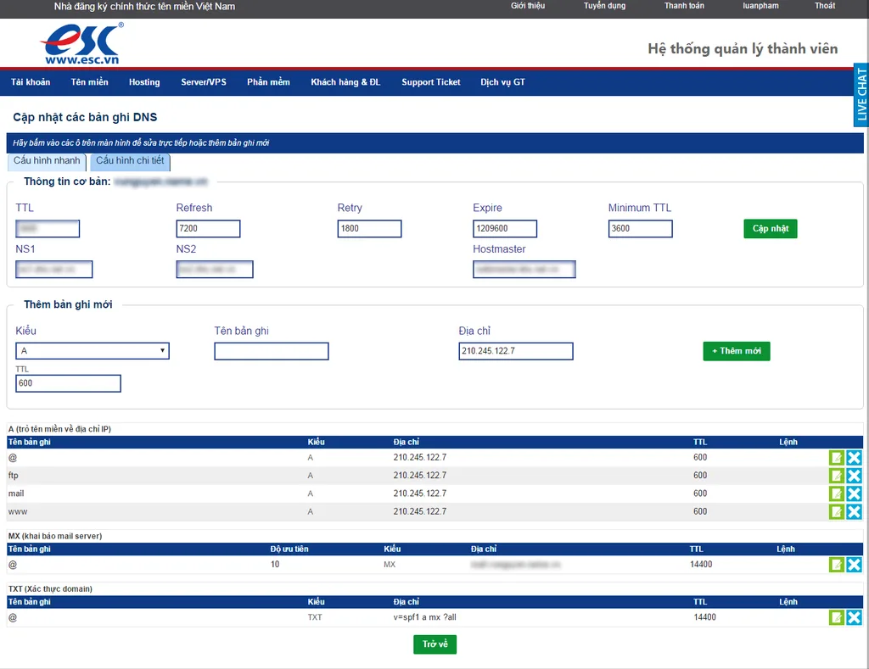Open the Hosting menu
Viewport: 869px width, 669px height.
coord(144,82)
